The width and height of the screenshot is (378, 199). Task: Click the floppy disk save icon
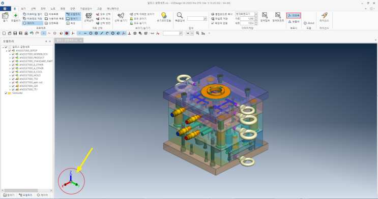point(15,33)
